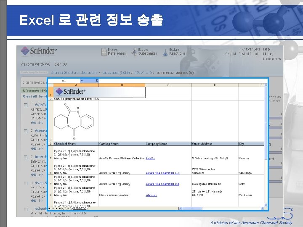
Task: Click the SciFinder logo on the web page
Action: [x=39, y=51]
